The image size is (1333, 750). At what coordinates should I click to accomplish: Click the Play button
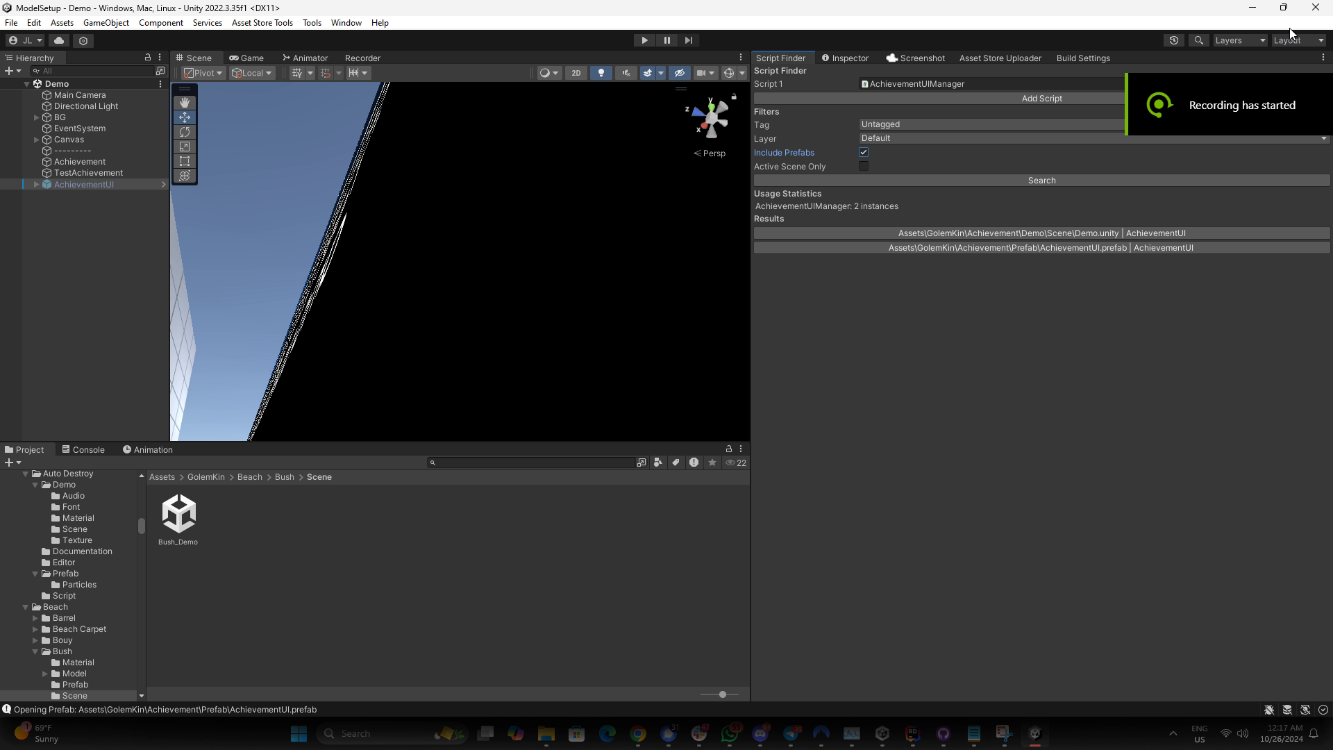644,40
